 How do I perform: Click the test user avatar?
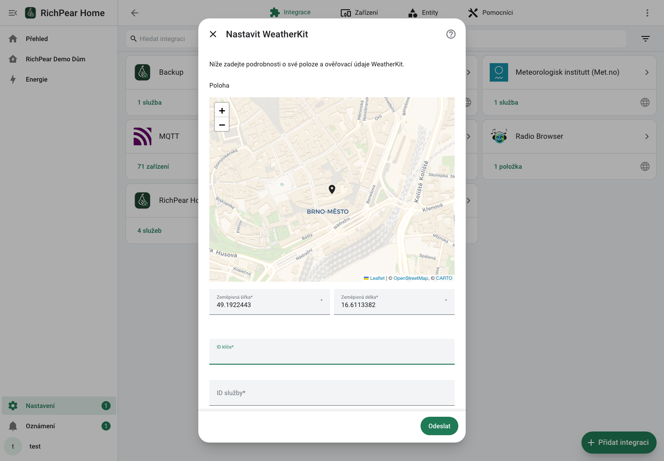(x=13, y=446)
